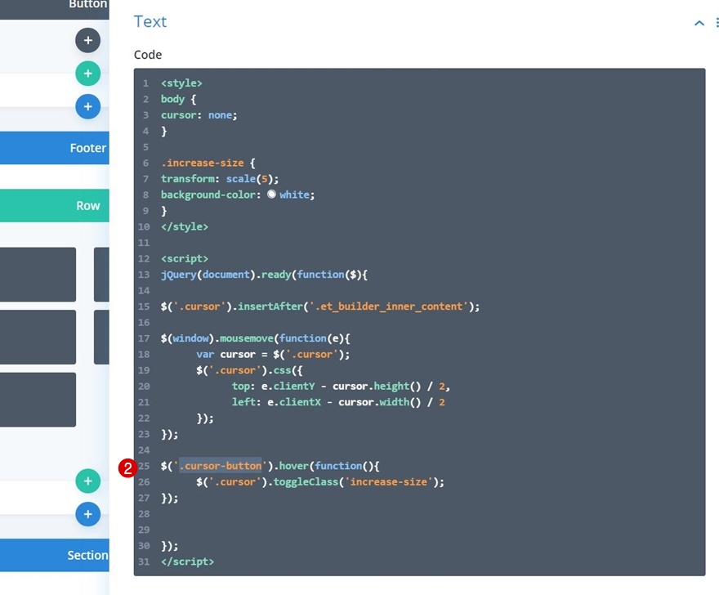The image size is (719, 595).
Task: Select the green Row bar
Action: (x=55, y=205)
